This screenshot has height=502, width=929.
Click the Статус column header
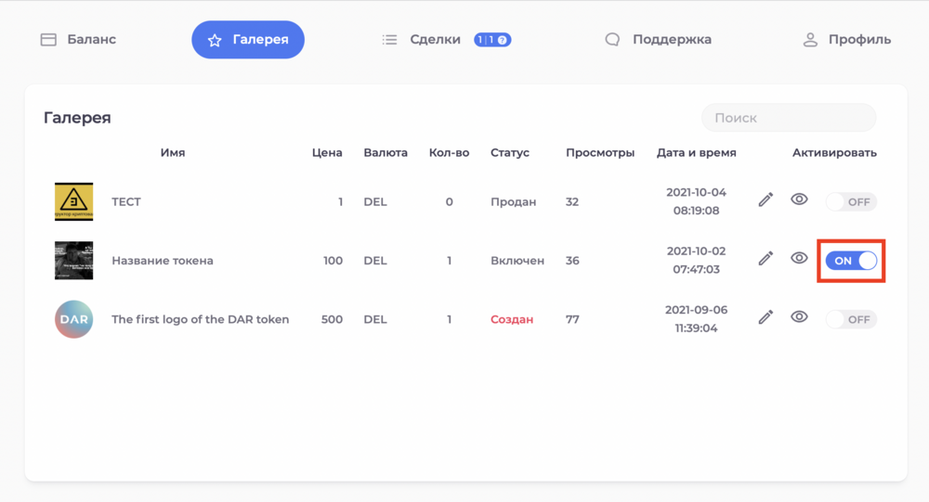[509, 153]
